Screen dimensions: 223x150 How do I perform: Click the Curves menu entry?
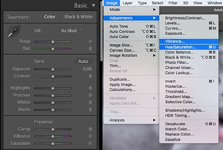pyautogui.click(x=173, y=29)
